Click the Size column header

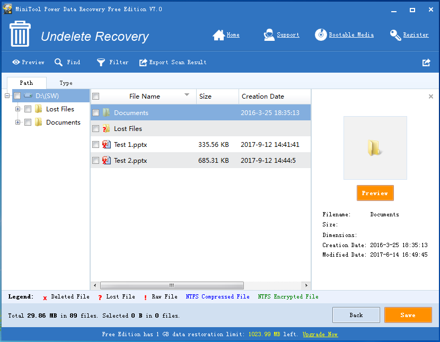[x=217, y=96]
